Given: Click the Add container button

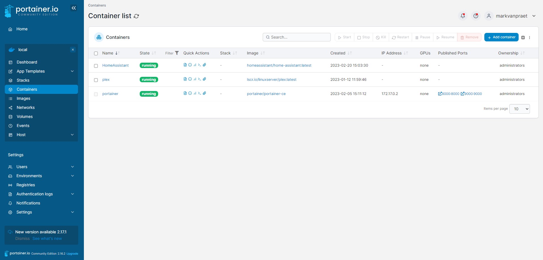Looking at the screenshot, I should coord(501,37).
